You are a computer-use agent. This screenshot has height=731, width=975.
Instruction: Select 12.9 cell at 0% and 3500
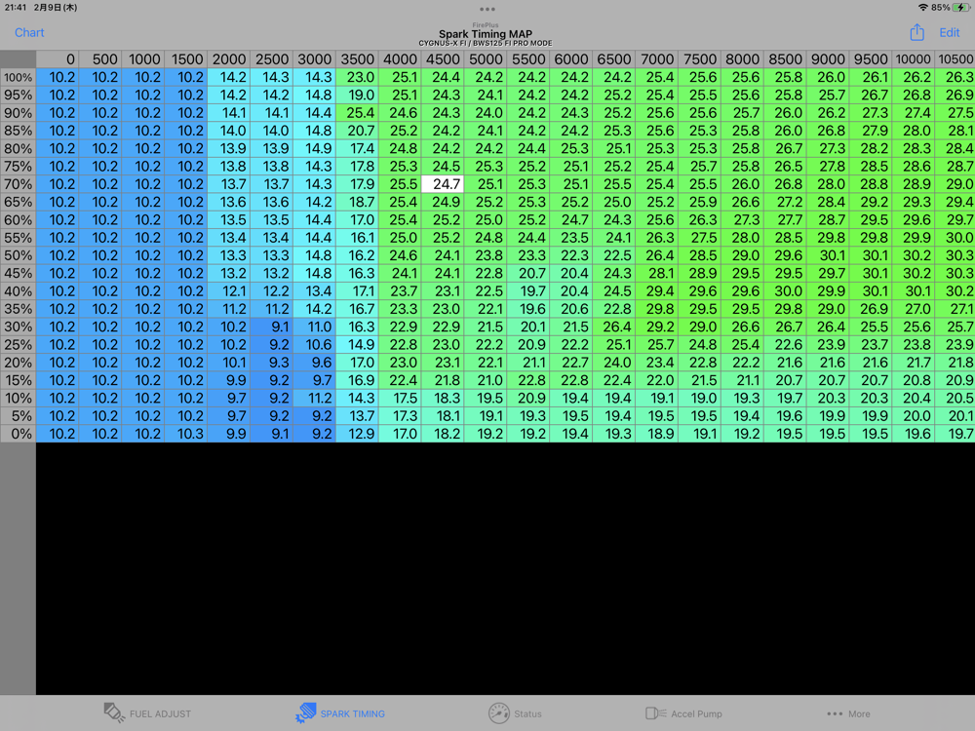coord(357,434)
